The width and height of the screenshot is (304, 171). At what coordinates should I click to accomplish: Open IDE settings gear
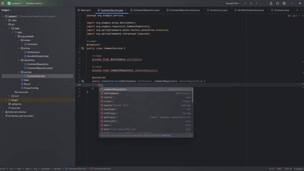pyautogui.click(x=284, y=3)
